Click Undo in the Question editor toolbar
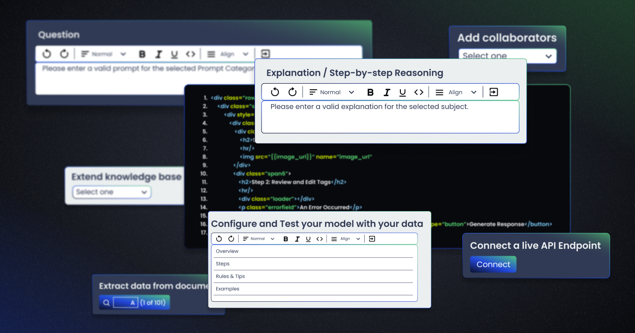The image size is (635, 333). coord(46,54)
